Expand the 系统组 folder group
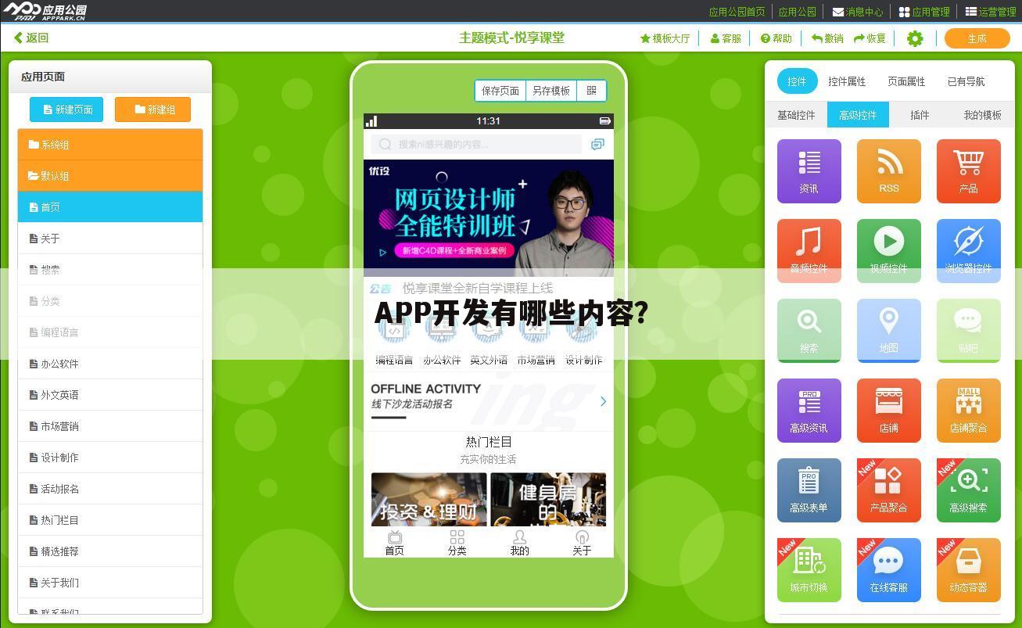 click(110, 145)
